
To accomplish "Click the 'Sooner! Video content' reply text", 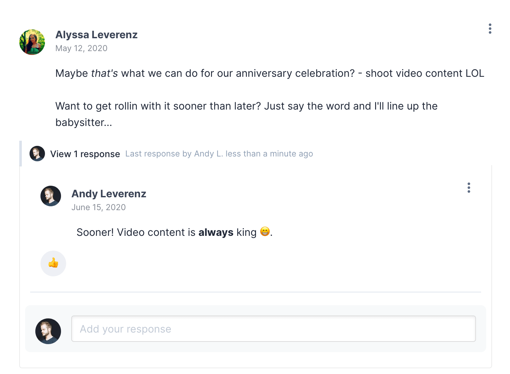I will pos(136,232).
